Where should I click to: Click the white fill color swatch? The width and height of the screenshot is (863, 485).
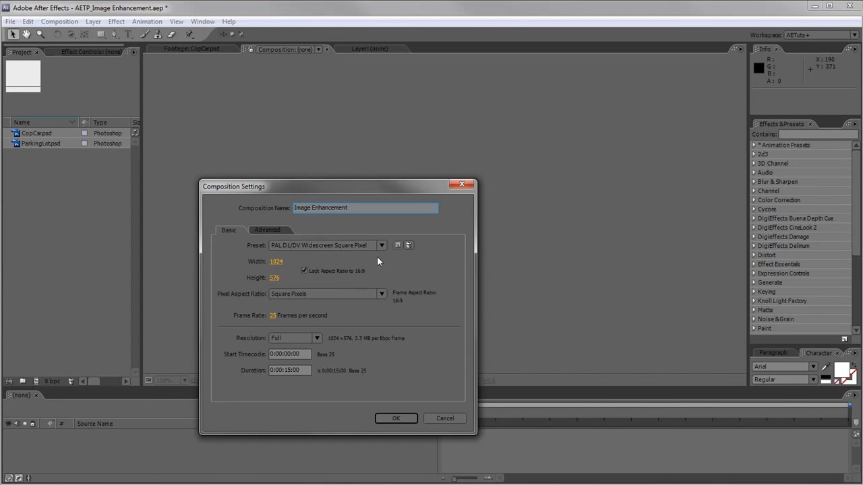[x=842, y=369]
